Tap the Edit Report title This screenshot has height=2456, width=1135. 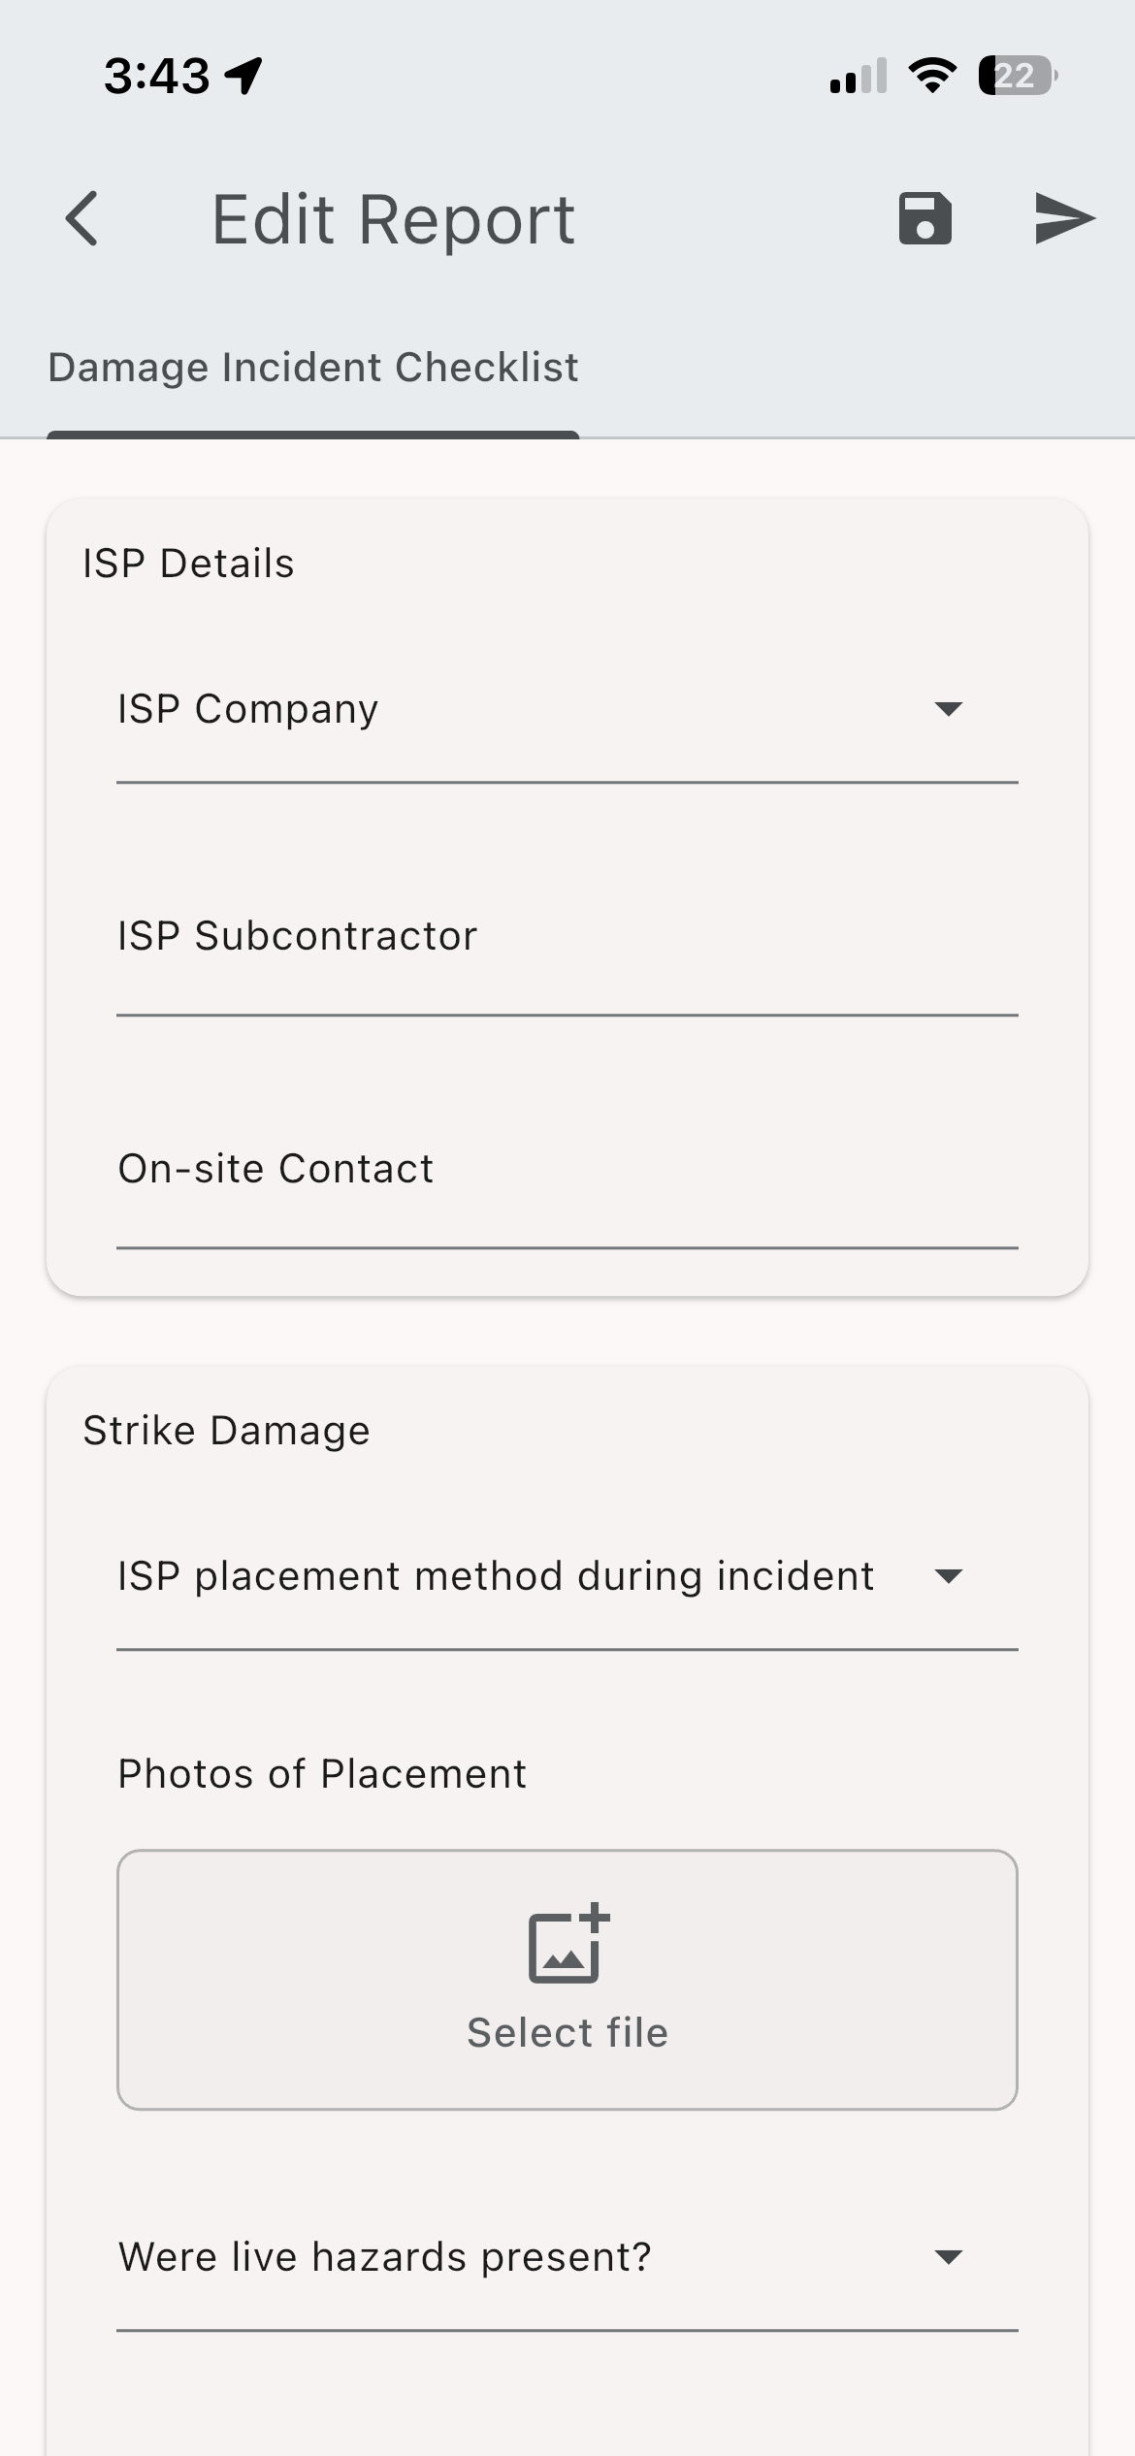click(393, 219)
